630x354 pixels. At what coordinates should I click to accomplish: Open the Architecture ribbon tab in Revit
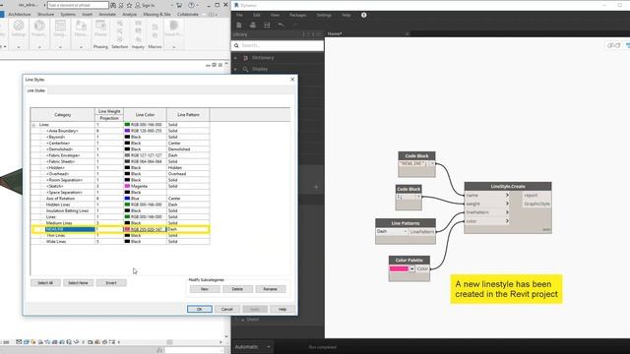tap(20, 15)
